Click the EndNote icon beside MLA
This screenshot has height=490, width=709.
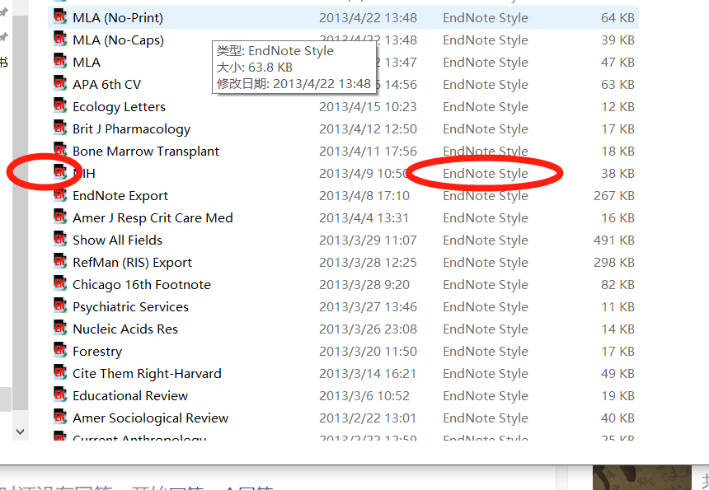click(60, 61)
